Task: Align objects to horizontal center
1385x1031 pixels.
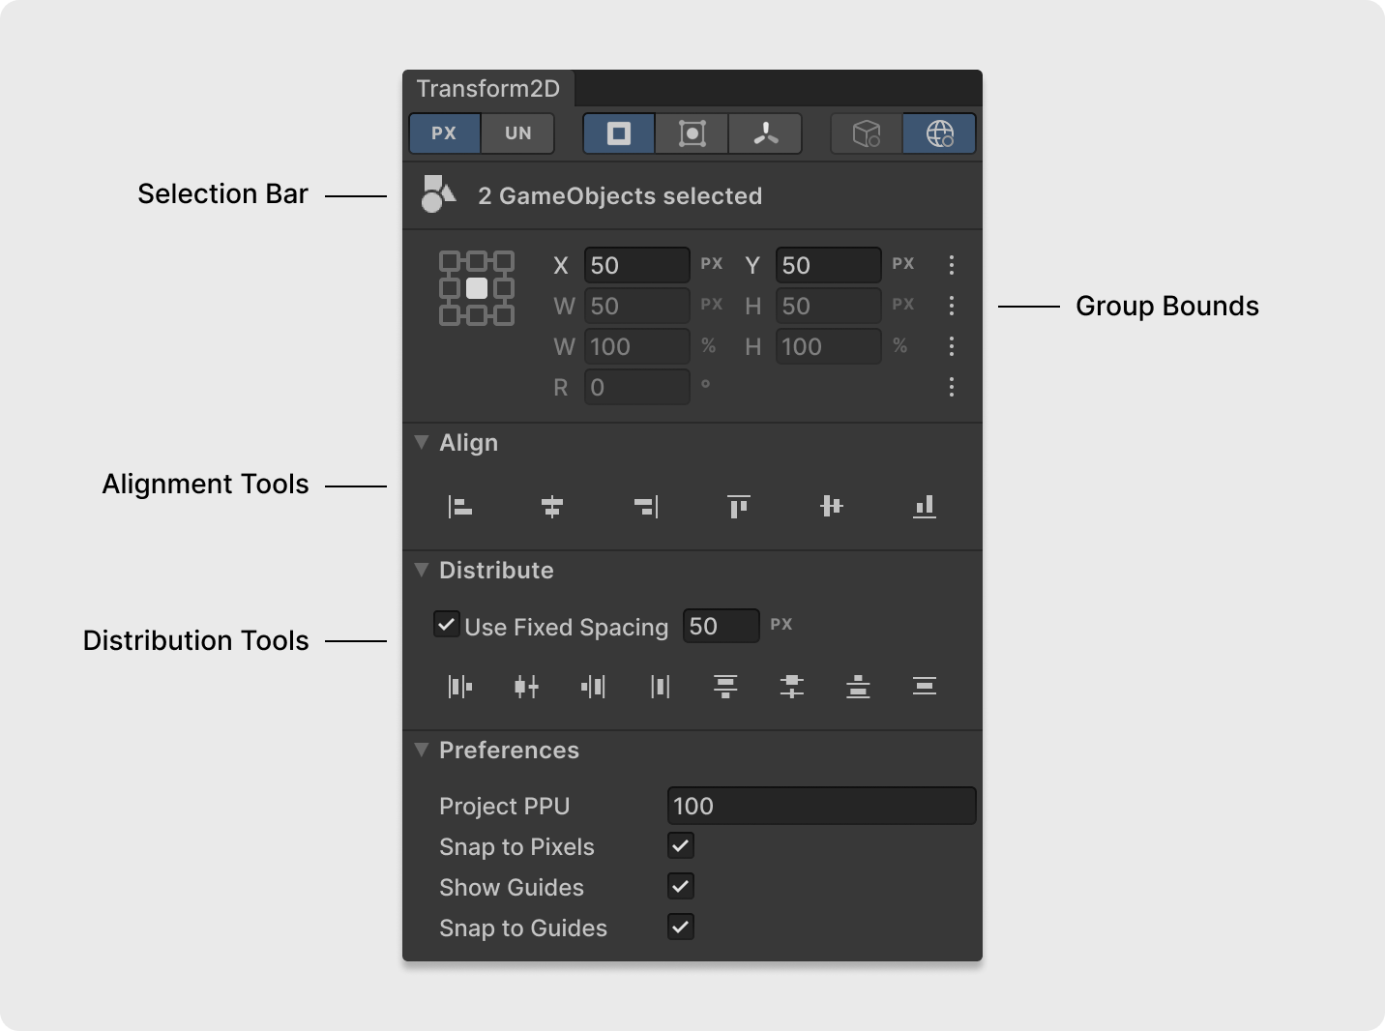Action: [552, 506]
